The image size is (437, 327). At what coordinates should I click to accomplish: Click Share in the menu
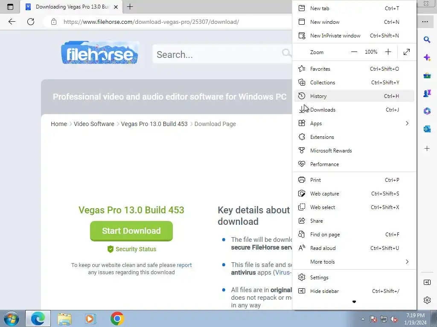pos(354,221)
